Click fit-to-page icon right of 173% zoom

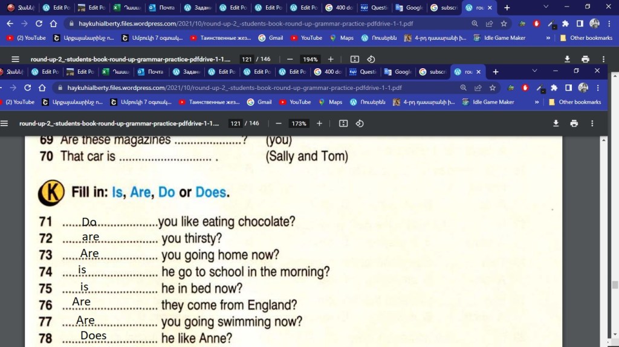tap(343, 123)
